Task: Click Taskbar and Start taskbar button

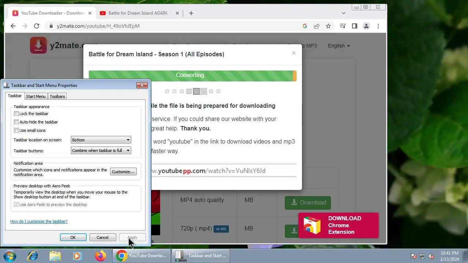Action: 200,256
